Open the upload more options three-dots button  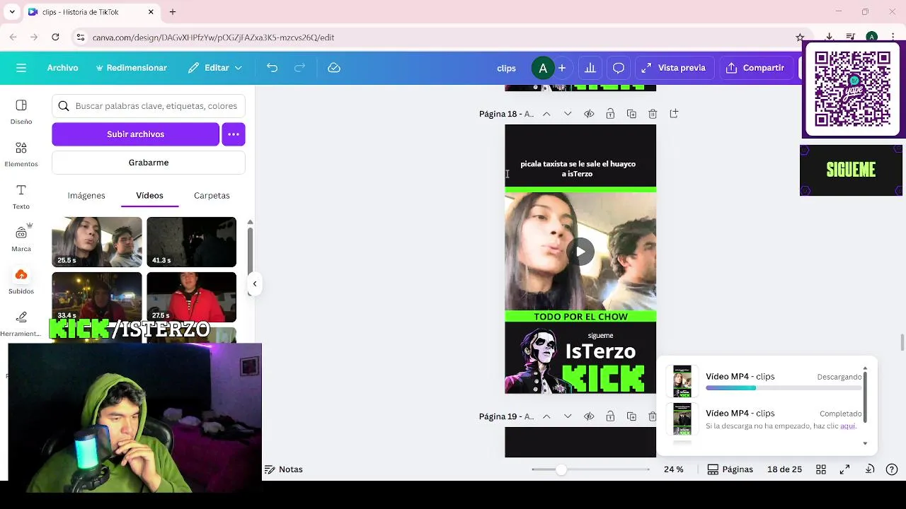point(234,134)
